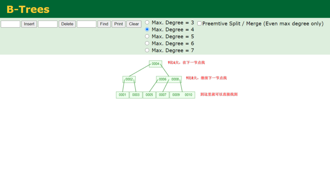330x189 pixels.
Task: Focus the delete value input field
Action: point(48,24)
